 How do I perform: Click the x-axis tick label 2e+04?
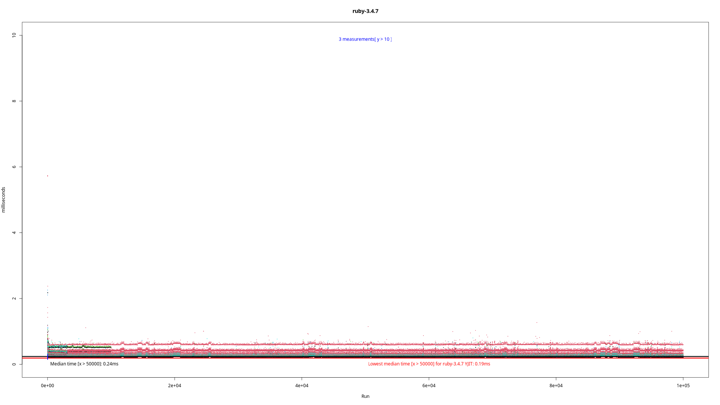click(174, 385)
